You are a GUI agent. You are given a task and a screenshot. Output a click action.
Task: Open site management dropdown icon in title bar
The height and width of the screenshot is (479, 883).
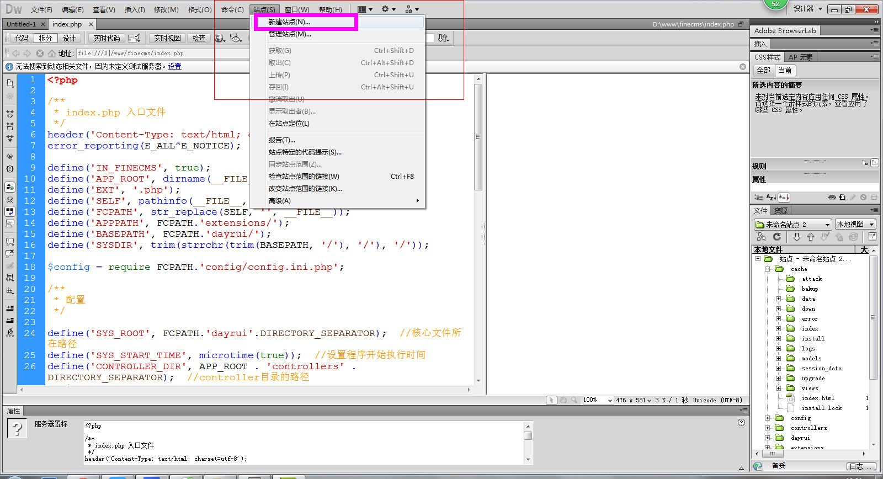point(412,9)
